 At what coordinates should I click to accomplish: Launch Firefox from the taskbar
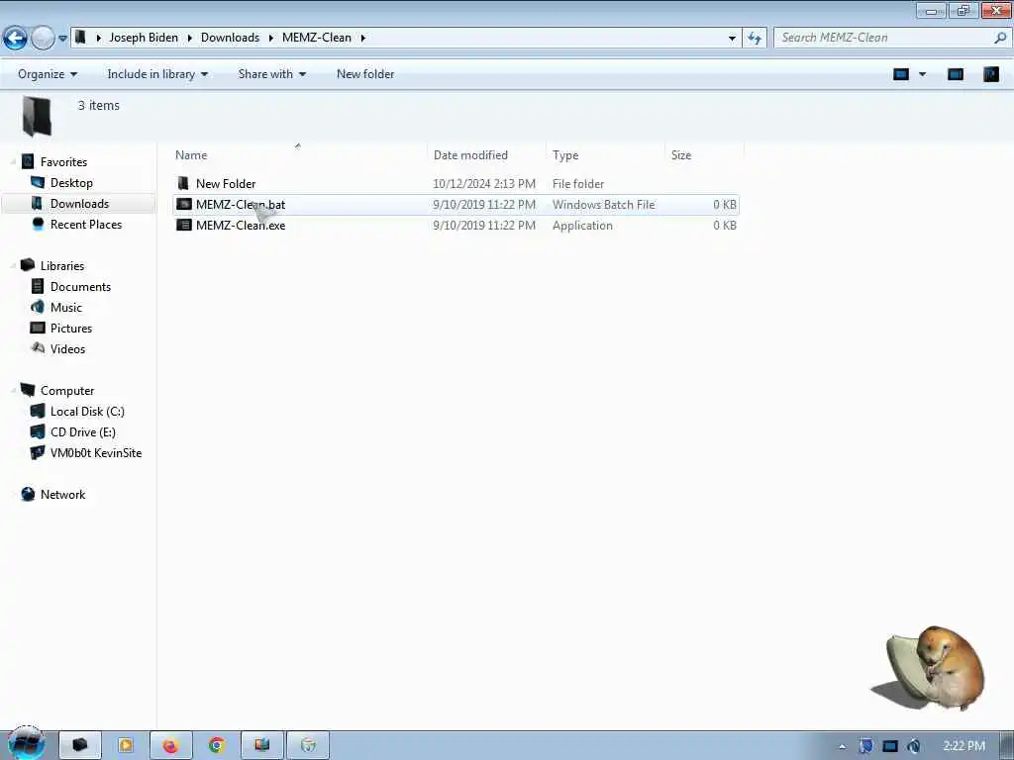pyautogui.click(x=170, y=745)
